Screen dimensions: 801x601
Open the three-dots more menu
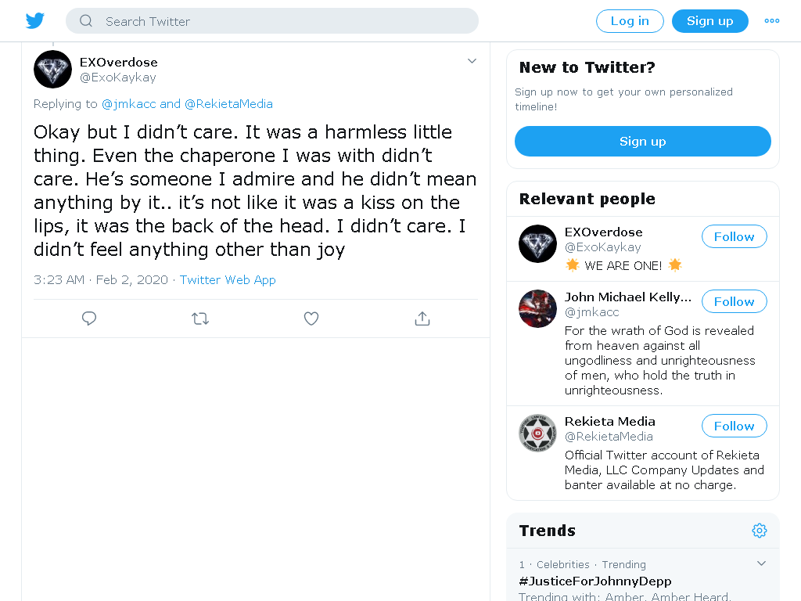[x=772, y=21]
